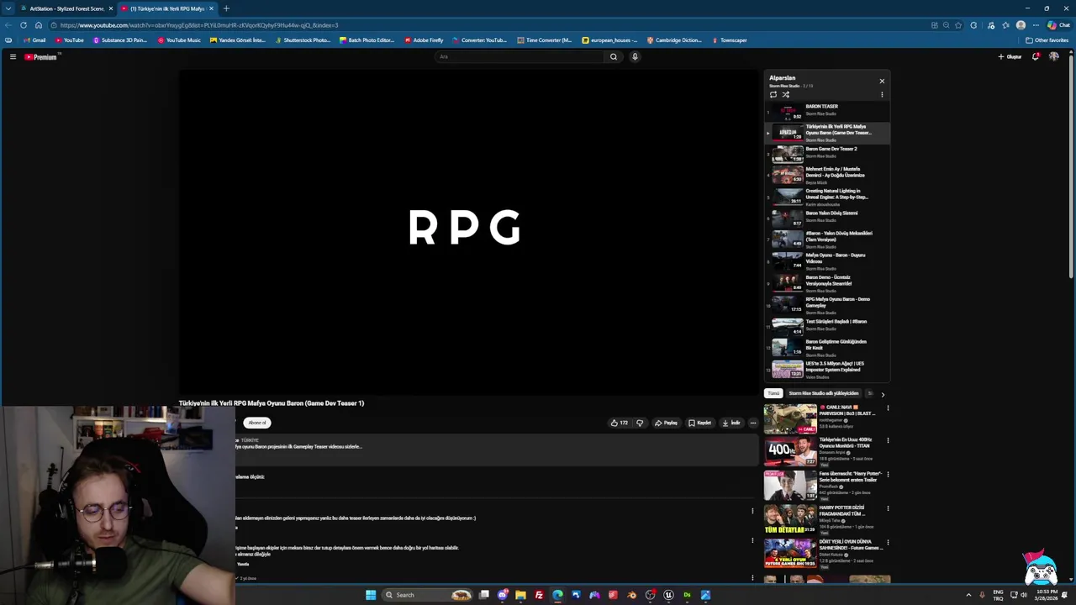Click the search magnifier button
The width and height of the screenshot is (1076, 605).
pos(614,56)
